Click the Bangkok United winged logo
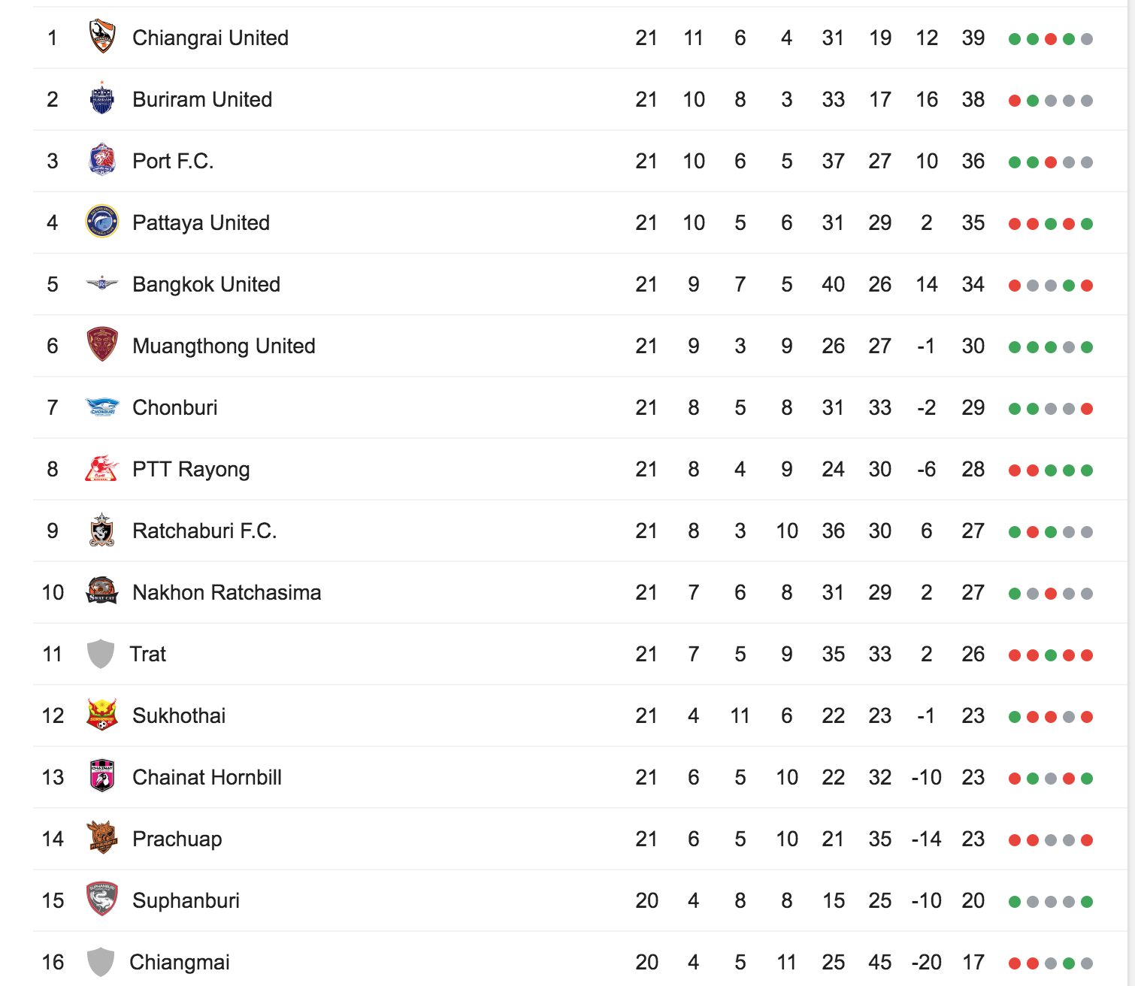 [101, 283]
